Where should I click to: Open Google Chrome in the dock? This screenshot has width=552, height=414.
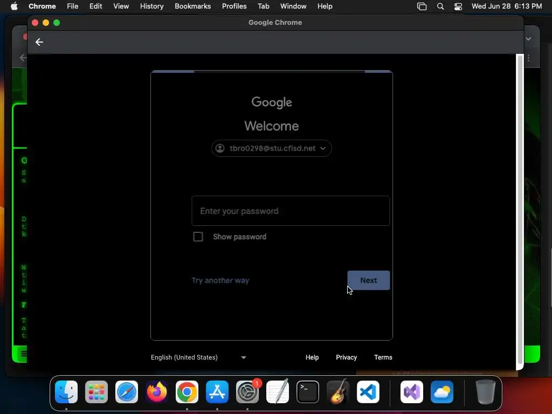click(187, 392)
